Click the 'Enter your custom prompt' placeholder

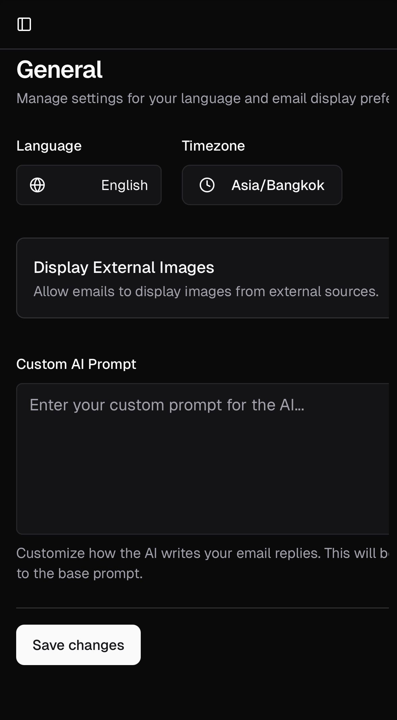click(x=167, y=405)
